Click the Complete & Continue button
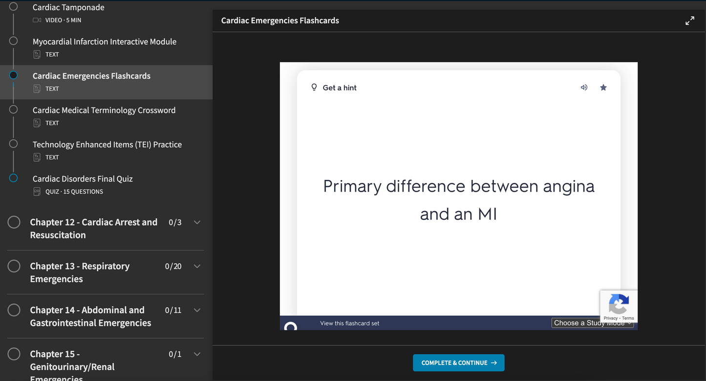Screen dimensions: 706x381 coord(458,362)
